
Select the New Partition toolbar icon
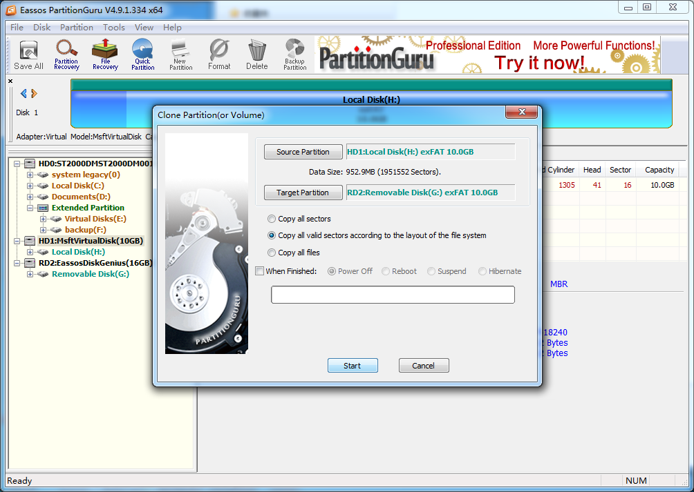[x=180, y=55]
